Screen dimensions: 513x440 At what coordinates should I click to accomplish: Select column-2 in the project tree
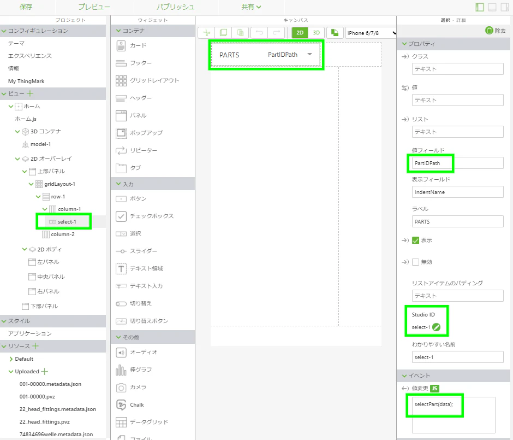63,234
